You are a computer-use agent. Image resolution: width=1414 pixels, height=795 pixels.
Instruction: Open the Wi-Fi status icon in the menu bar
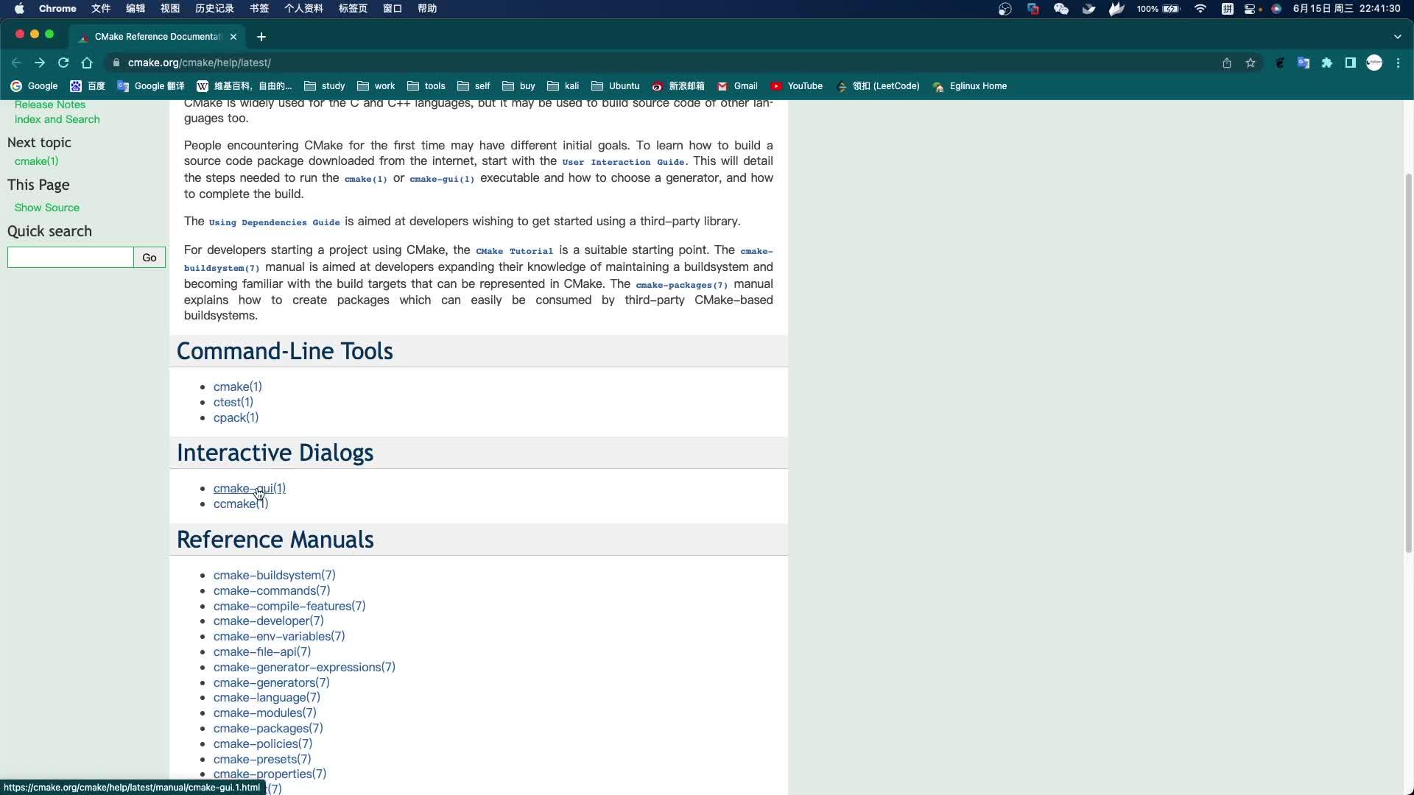tap(1200, 9)
